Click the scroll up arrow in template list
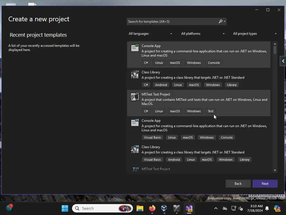The image size is (286, 215). 275,44
